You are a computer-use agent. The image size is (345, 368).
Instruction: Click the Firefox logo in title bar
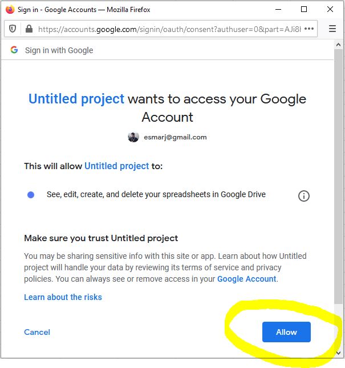coord(10,9)
